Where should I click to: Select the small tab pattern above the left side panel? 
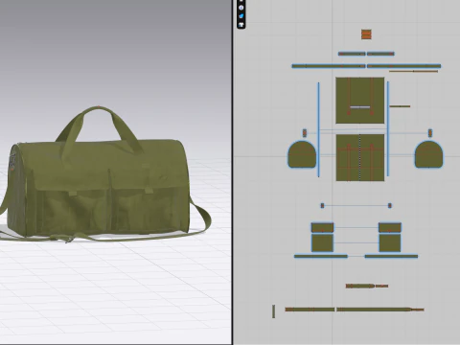pos(305,132)
